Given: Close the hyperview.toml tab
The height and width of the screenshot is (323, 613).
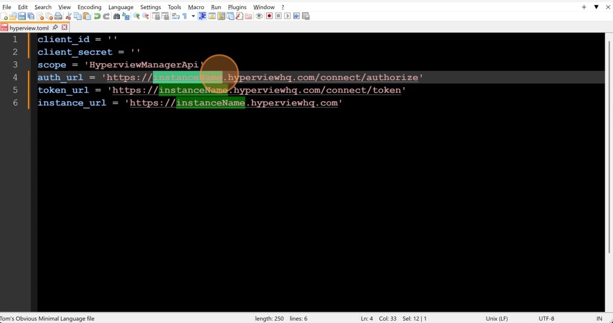Looking at the screenshot, I should (x=64, y=27).
